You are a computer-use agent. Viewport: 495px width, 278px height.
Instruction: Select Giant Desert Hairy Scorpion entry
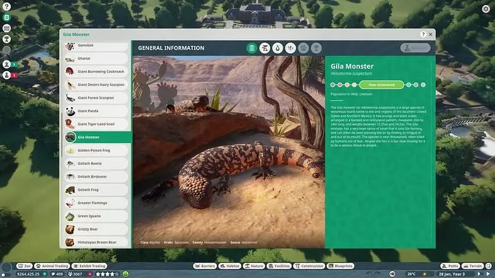pos(96,85)
